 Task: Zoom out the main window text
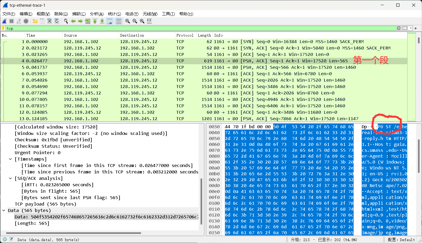click(x=135, y=21)
